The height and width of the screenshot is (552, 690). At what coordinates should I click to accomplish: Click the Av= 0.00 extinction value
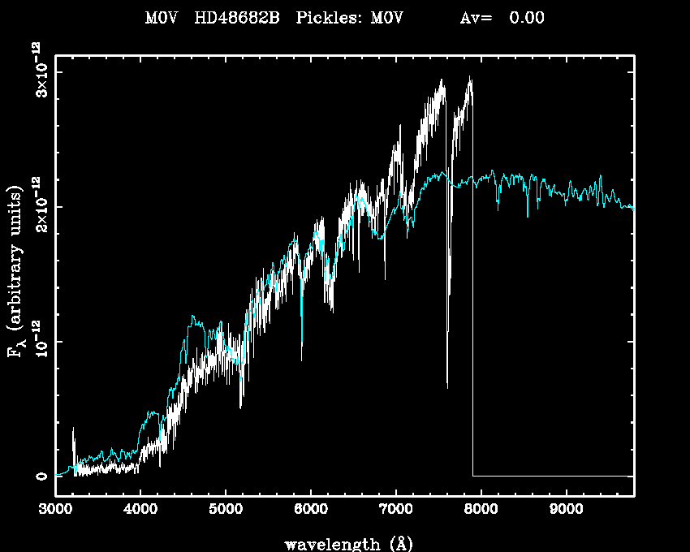coord(502,19)
